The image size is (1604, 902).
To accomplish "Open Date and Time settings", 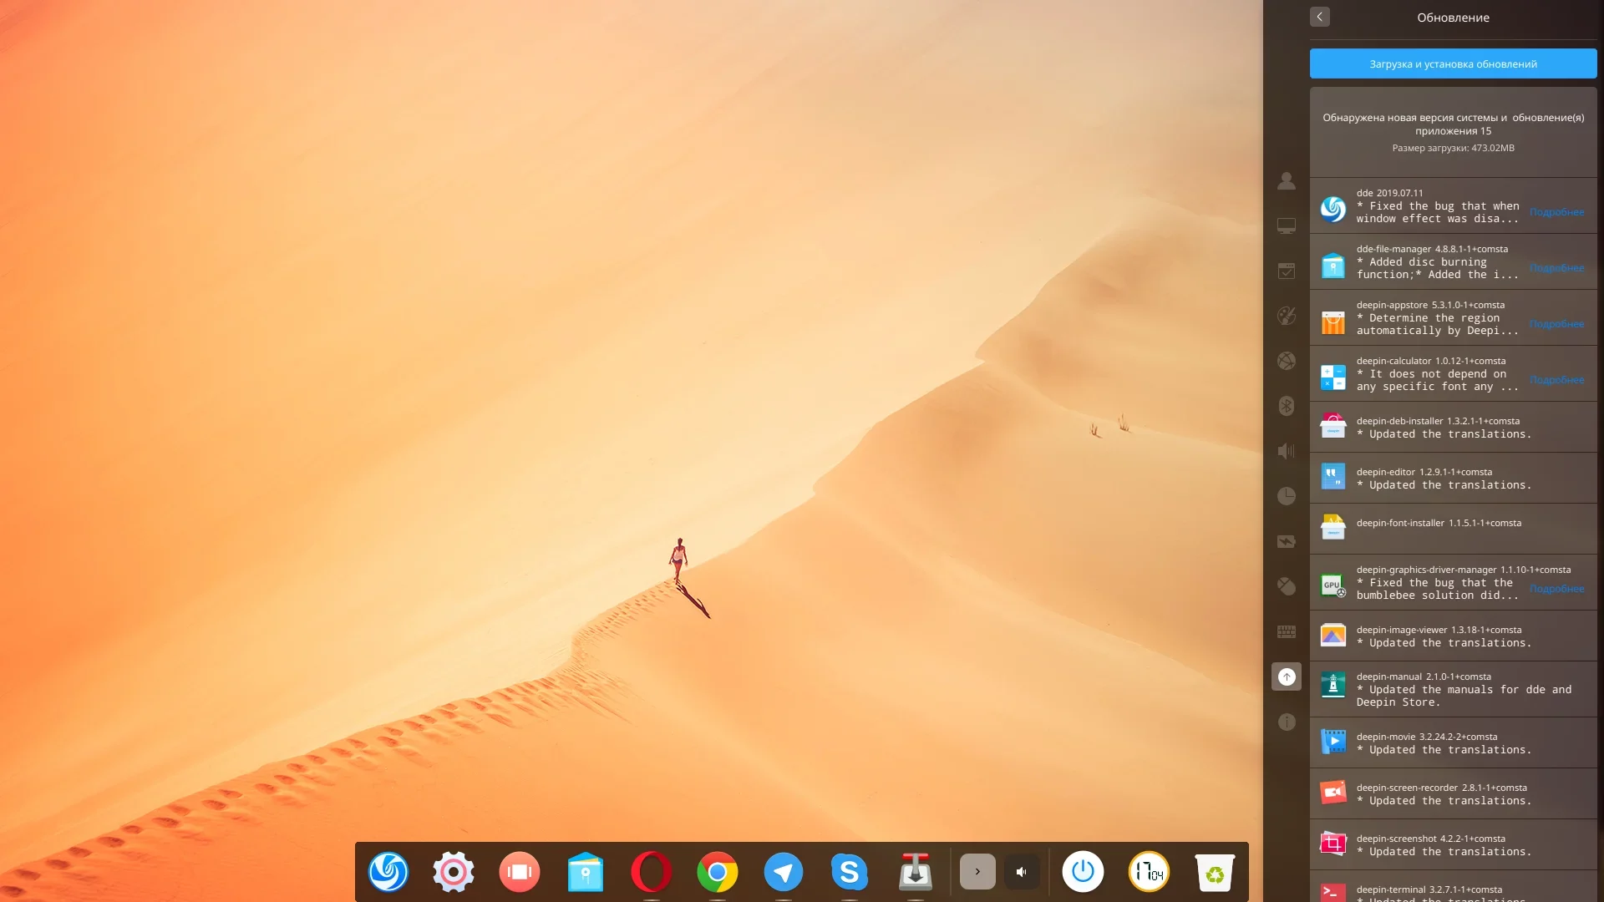I will [x=1287, y=496].
